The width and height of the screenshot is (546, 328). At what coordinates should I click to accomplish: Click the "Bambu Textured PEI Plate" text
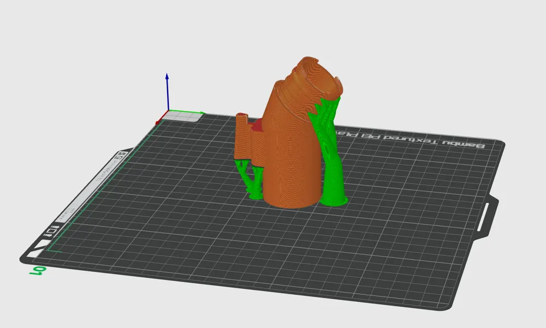click(410, 140)
